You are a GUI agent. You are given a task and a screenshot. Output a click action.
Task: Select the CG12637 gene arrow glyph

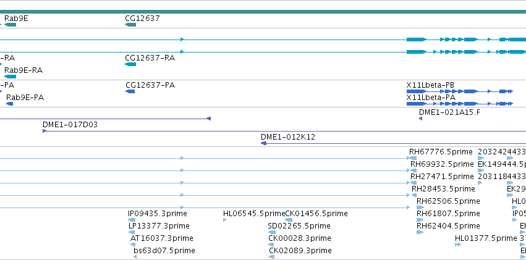pyautogui.click(x=130, y=25)
